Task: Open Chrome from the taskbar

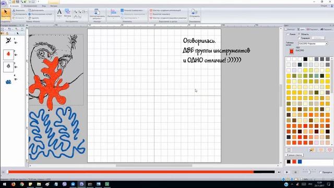Action: (22, 184)
